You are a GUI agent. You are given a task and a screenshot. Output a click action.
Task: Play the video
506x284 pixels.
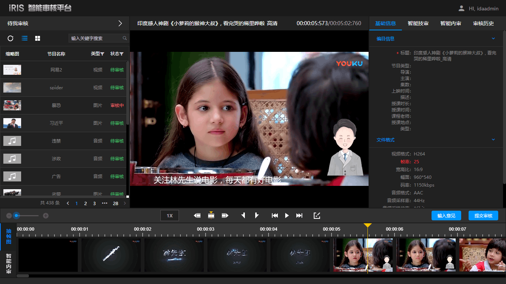[x=287, y=215]
